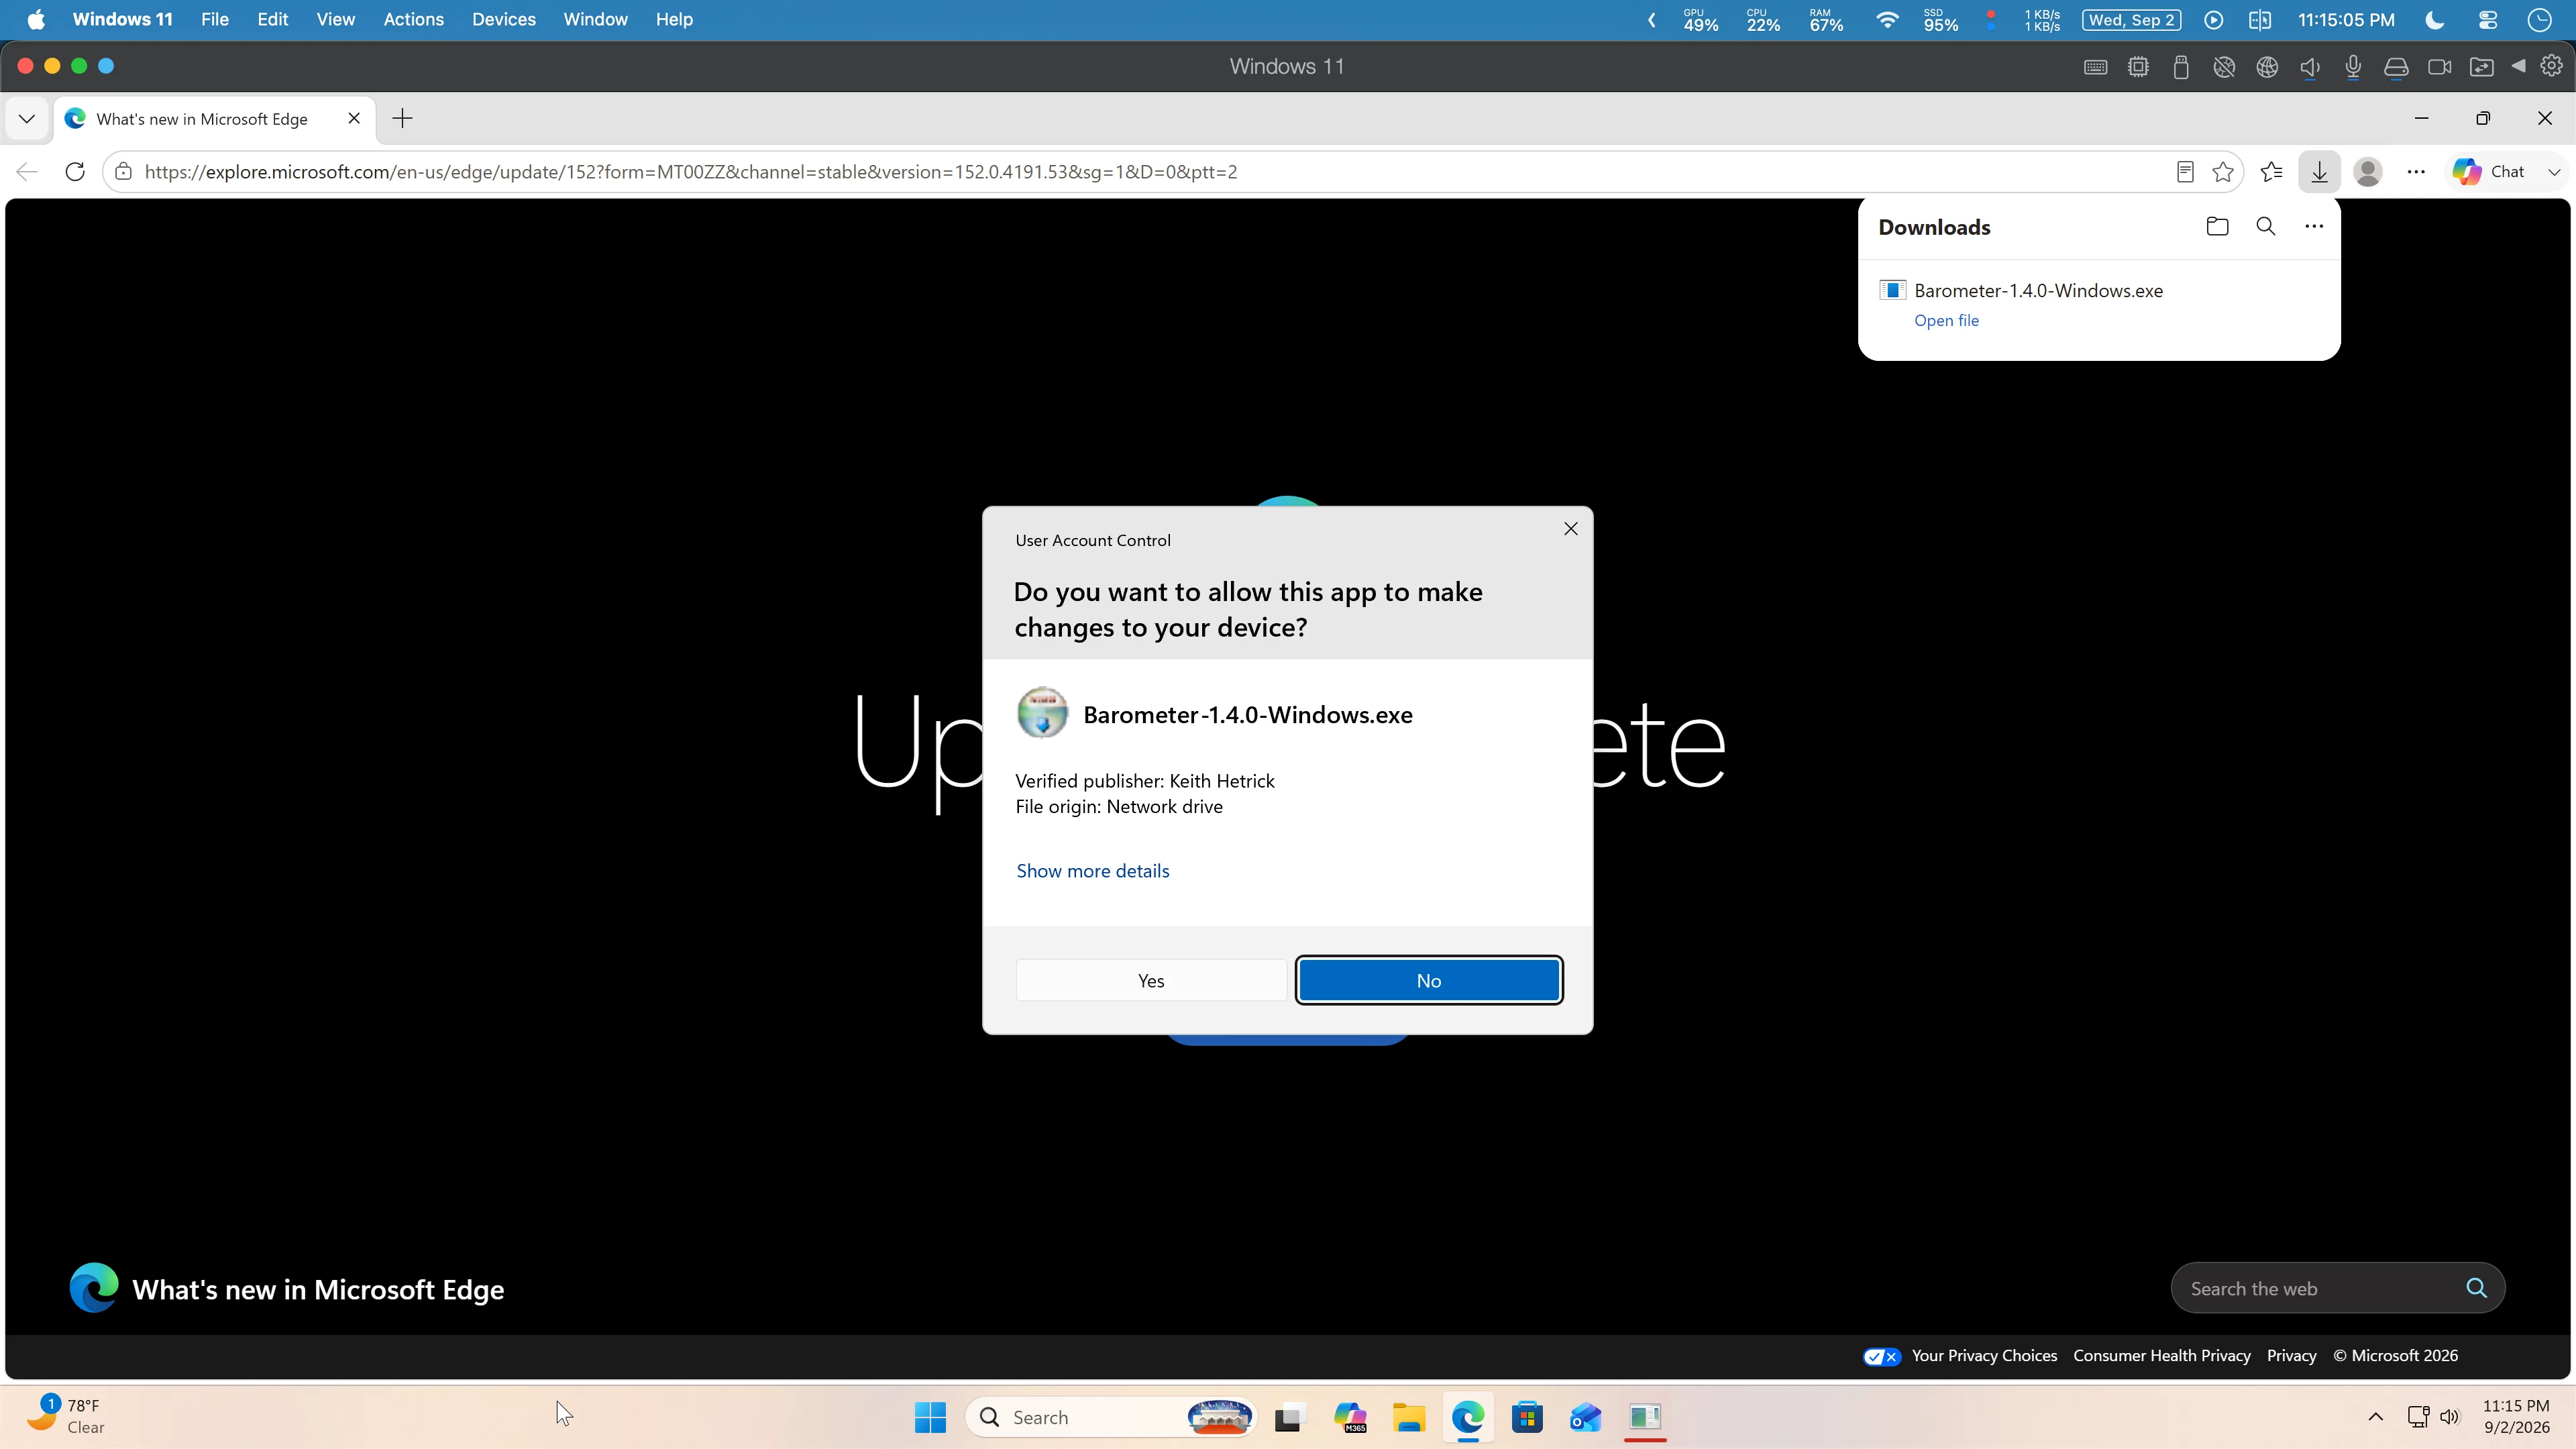Open a new tab with plus button

pos(402,119)
